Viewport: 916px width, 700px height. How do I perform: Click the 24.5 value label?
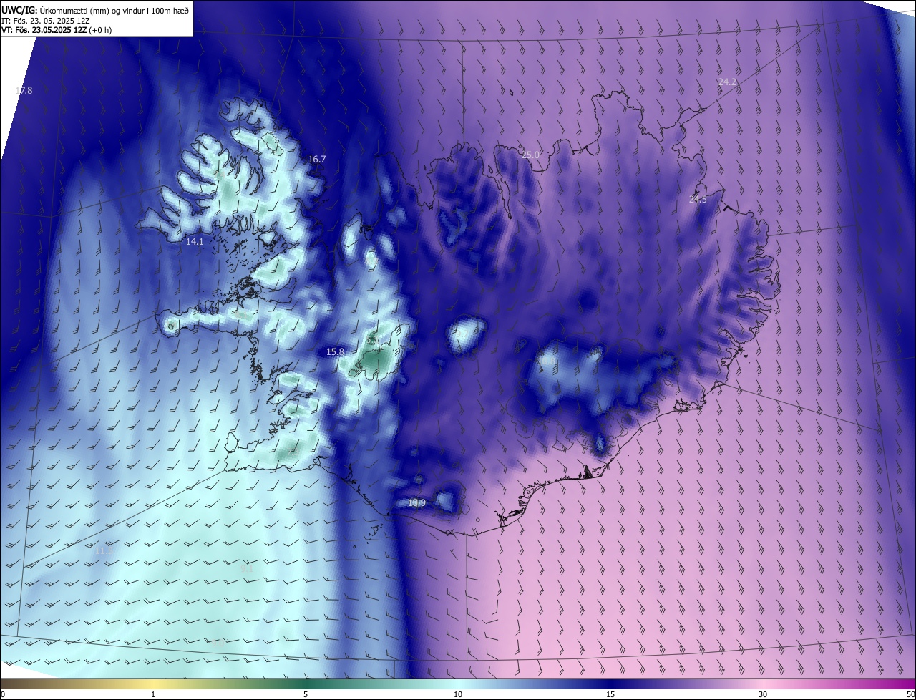[698, 200]
